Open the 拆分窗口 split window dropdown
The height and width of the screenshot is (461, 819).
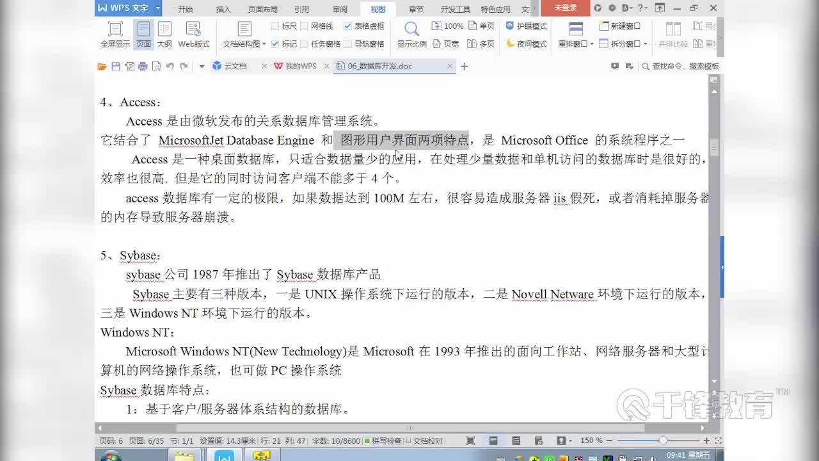point(645,43)
